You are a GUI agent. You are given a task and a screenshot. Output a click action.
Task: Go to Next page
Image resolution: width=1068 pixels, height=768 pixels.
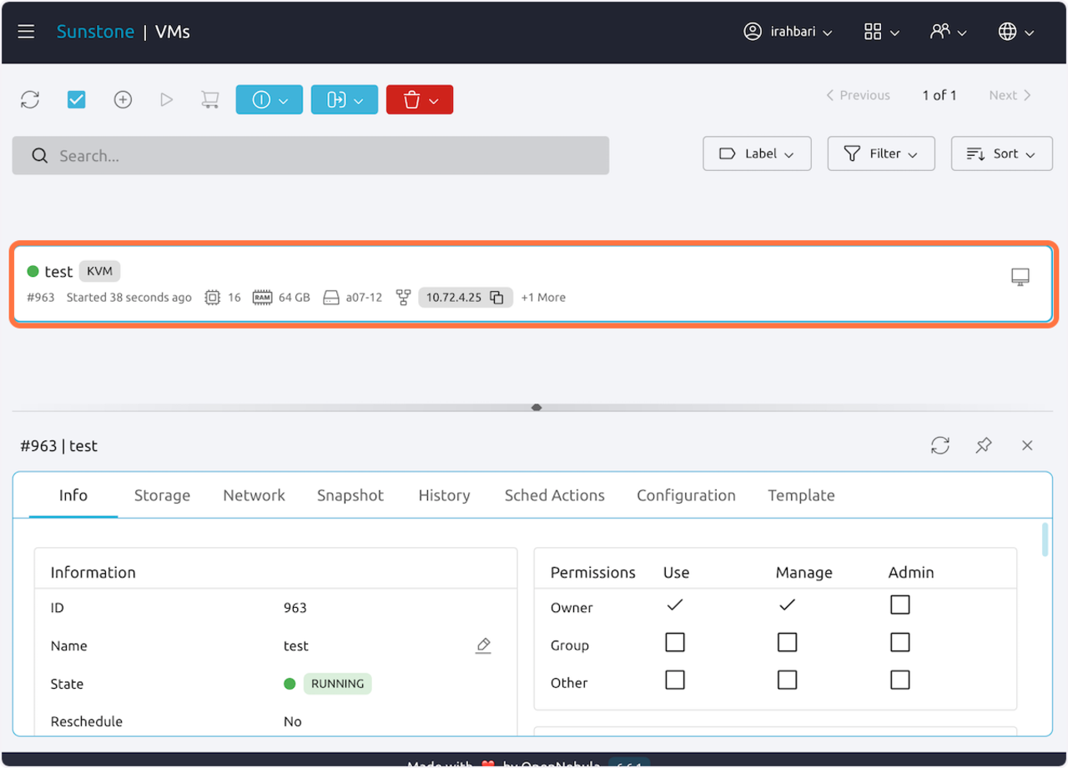click(x=1010, y=95)
